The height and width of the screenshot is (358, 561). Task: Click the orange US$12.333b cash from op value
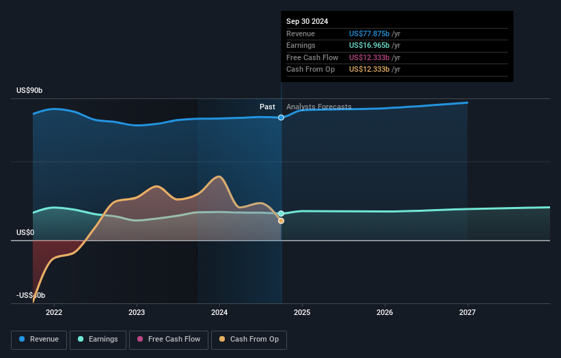[x=369, y=70]
